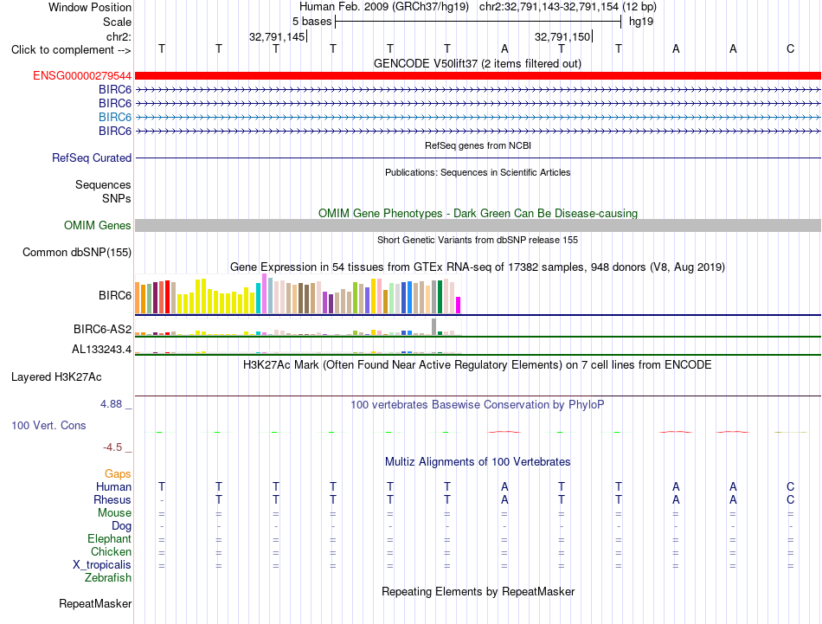Image resolution: width=822 pixels, height=624 pixels.
Task: Select the Mouse species label
Action: (114, 513)
